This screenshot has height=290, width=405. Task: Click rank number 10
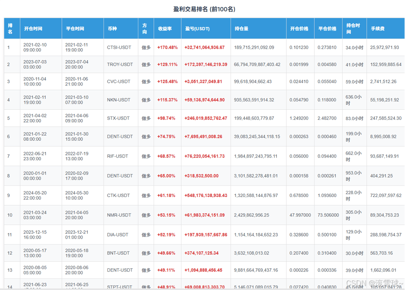click(10, 215)
